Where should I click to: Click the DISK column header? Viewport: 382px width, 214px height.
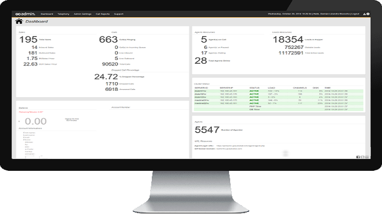point(316,88)
